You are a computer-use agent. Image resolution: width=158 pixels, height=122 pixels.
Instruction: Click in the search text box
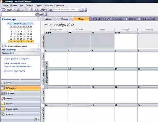click(x=18, y=14)
